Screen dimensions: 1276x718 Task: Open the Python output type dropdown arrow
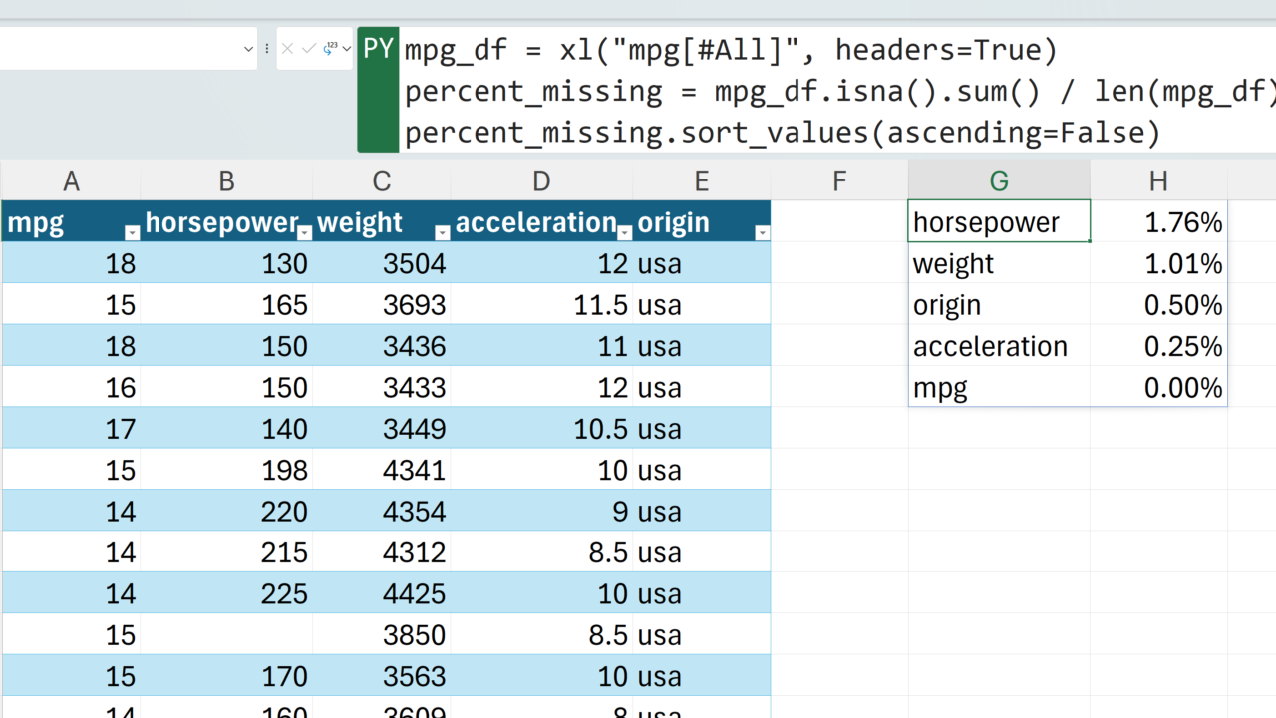tap(346, 48)
